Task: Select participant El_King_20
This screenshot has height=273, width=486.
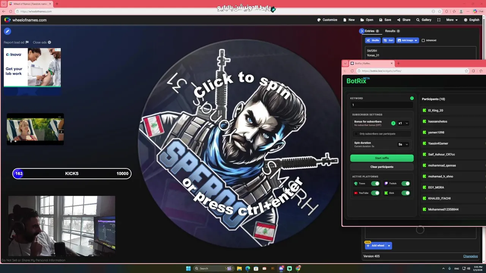Action: (436, 110)
